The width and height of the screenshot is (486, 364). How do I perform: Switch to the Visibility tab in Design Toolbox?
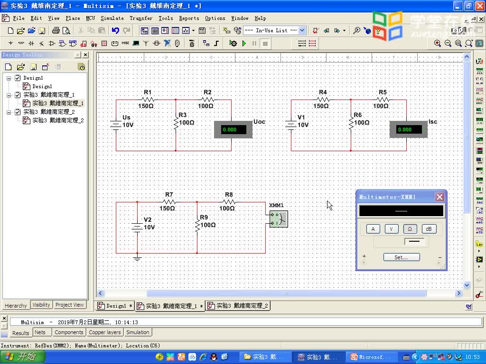click(x=41, y=305)
